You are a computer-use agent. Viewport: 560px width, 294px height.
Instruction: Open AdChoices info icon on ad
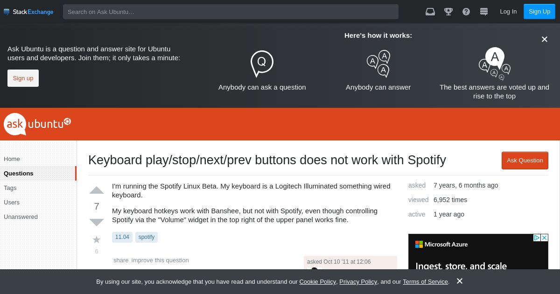point(537,238)
